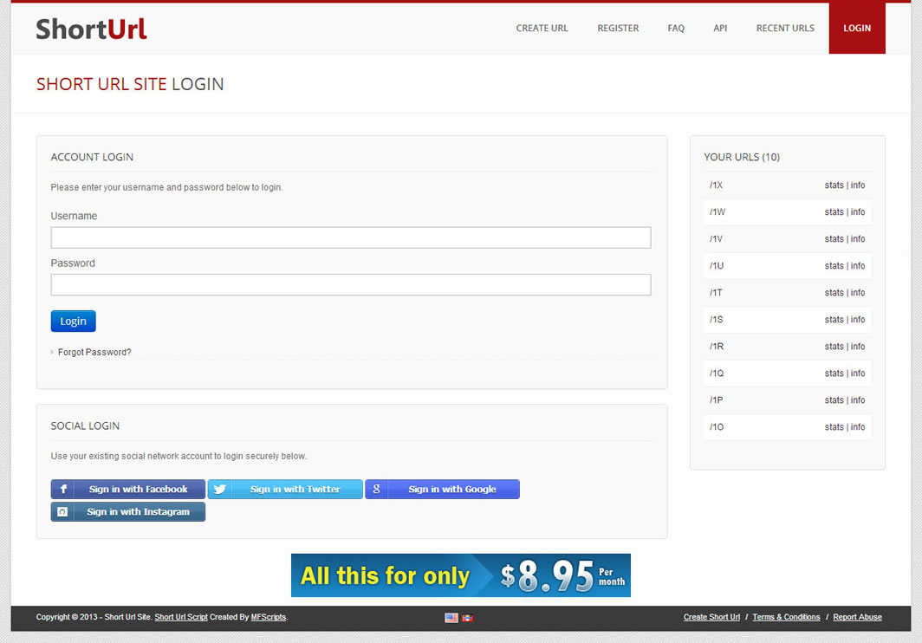
Task: Open info for the /1T URL
Action: (858, 293)
